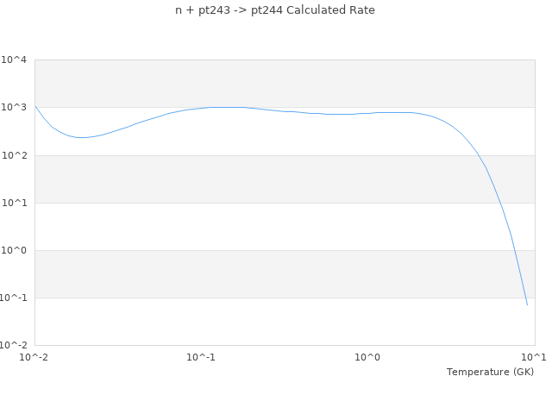Click the 10^2 y-axis tick label
The height and width of the screenshot is (414, 552).
click(x=14, y=155)
